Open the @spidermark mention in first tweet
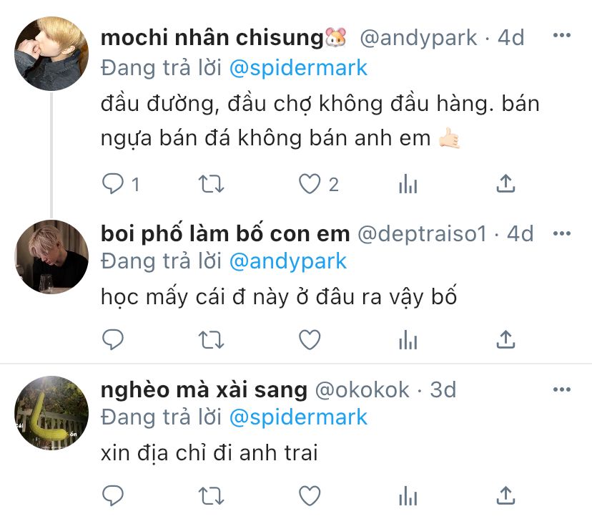Viewport: 592px width, 519px height. [298, 68]
